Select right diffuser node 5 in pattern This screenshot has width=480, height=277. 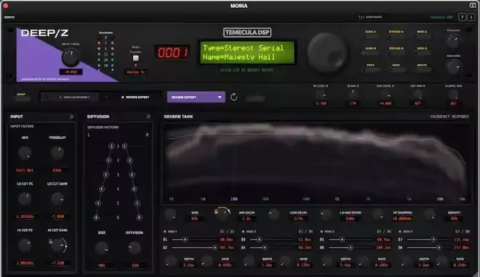click(137, 203)
